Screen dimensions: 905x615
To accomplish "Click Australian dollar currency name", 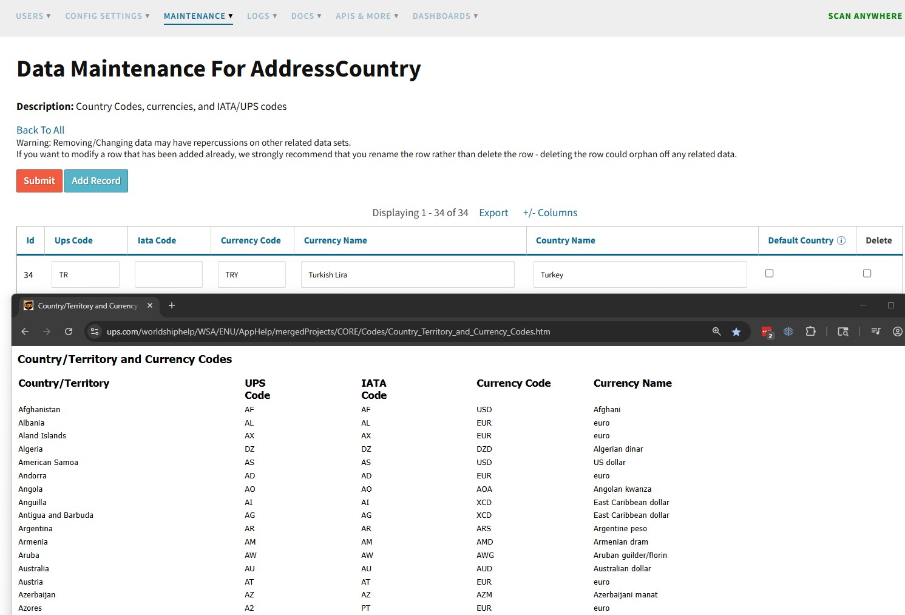I will pyautogui.click(x=622, y=569).
